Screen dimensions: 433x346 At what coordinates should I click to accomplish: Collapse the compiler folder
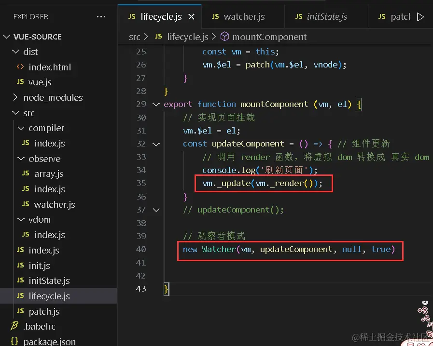click(21, 128)
